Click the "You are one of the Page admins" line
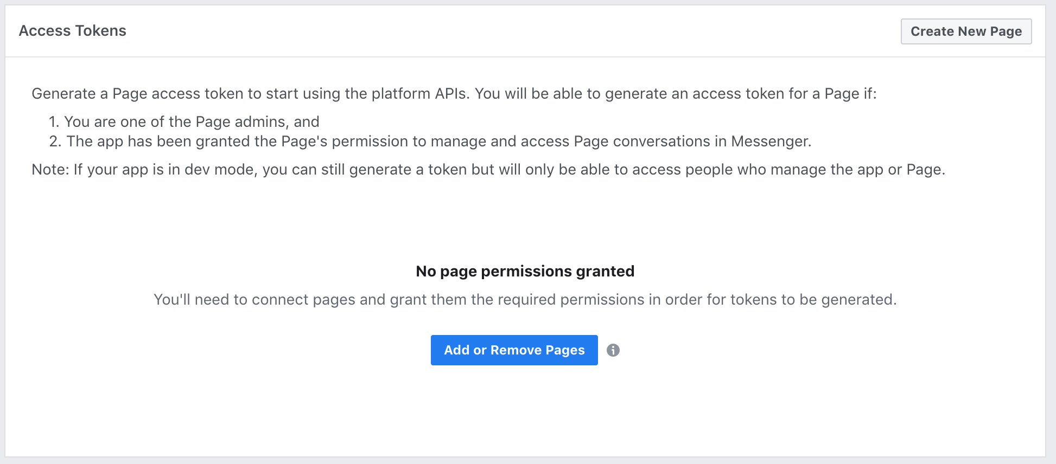The image size is (1056, 464). (x=192, y=121)
